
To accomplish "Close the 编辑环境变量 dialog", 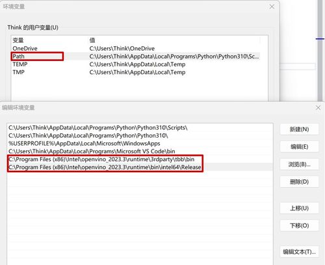I will 318,108.
